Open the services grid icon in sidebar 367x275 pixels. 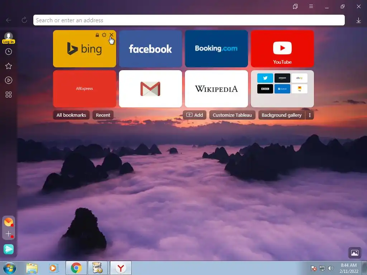9,95
